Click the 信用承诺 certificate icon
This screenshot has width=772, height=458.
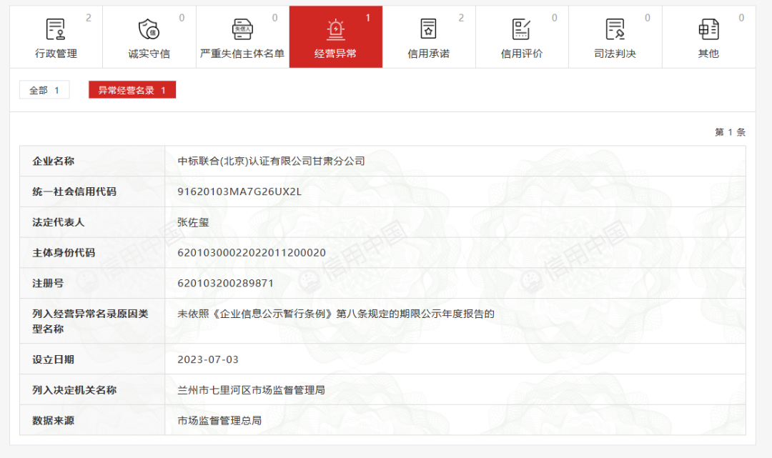point(428,29)
